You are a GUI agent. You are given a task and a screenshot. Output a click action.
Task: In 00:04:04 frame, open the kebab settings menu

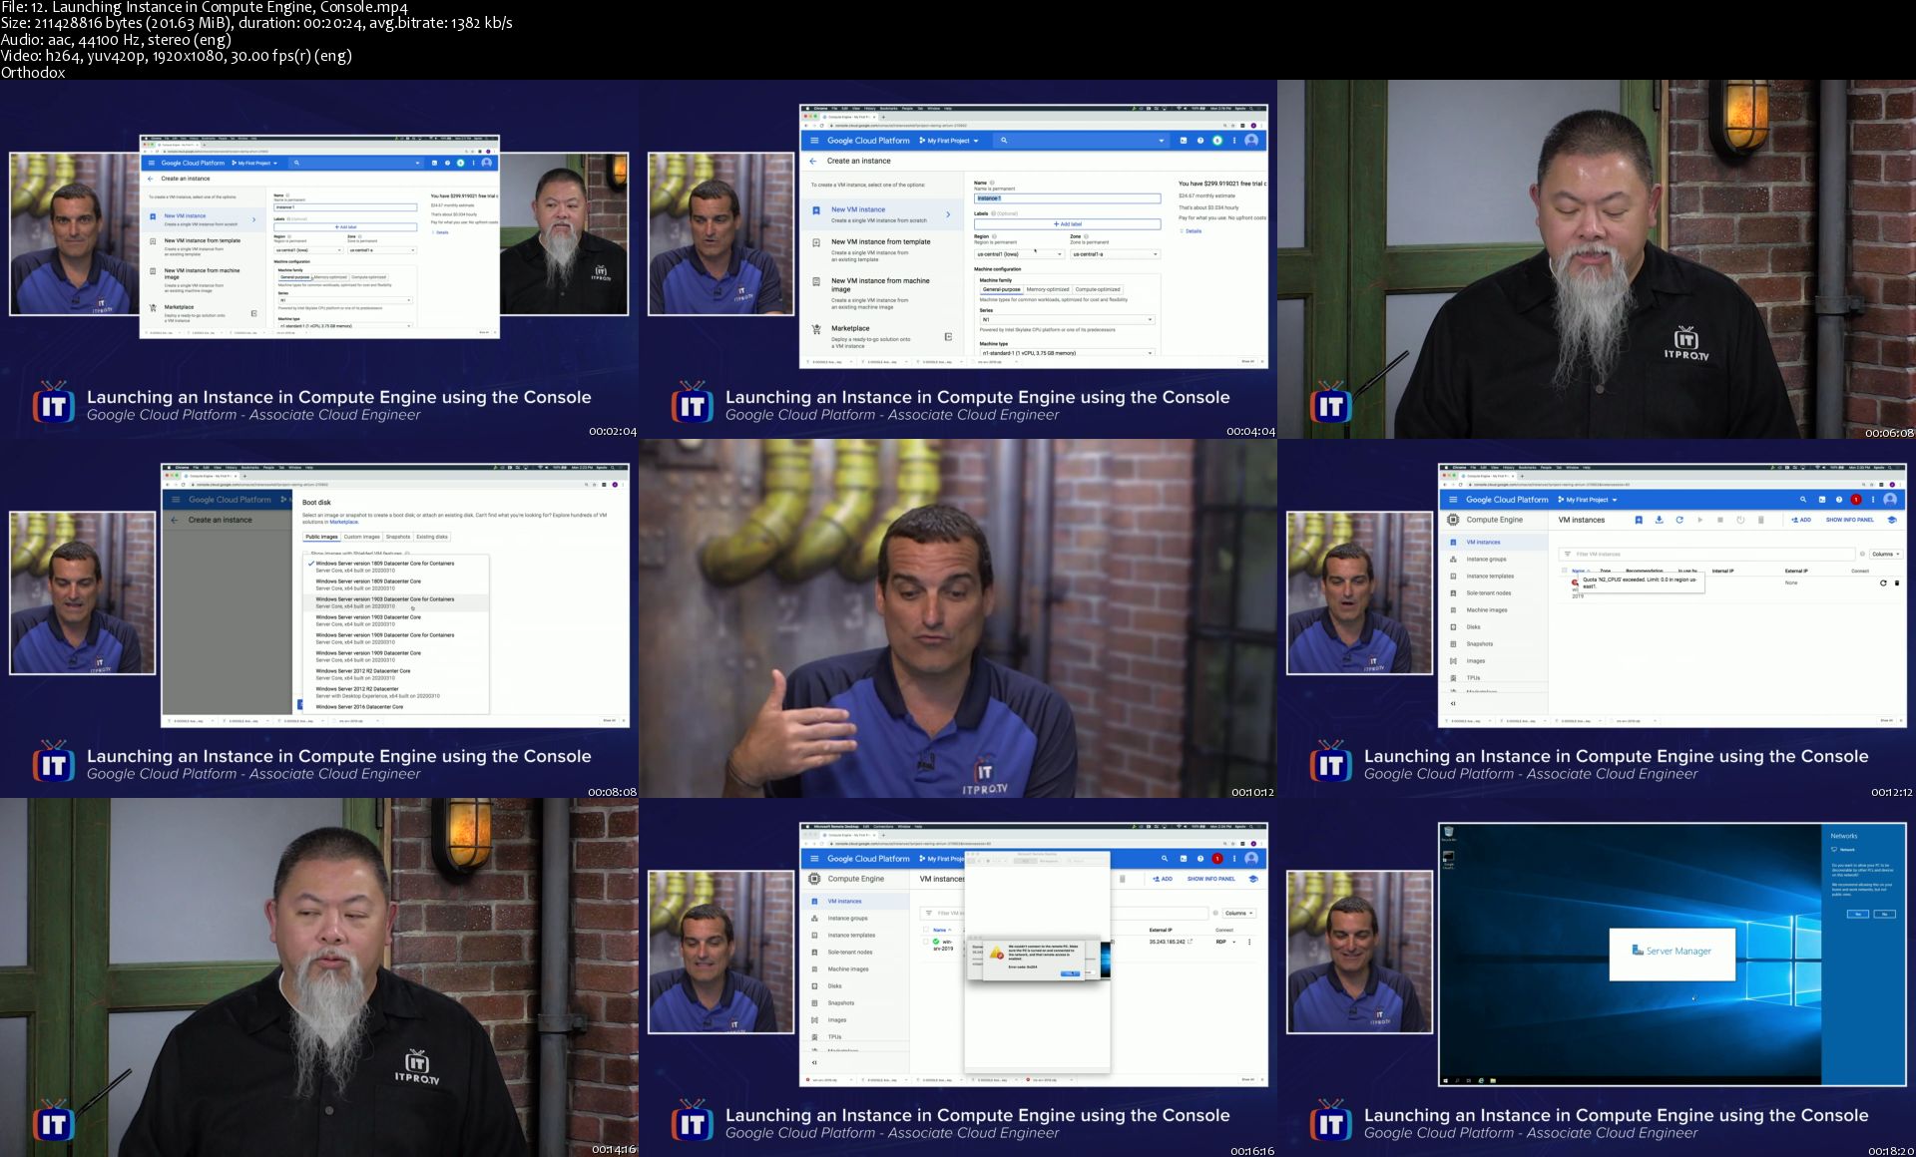click(1234, 141)
